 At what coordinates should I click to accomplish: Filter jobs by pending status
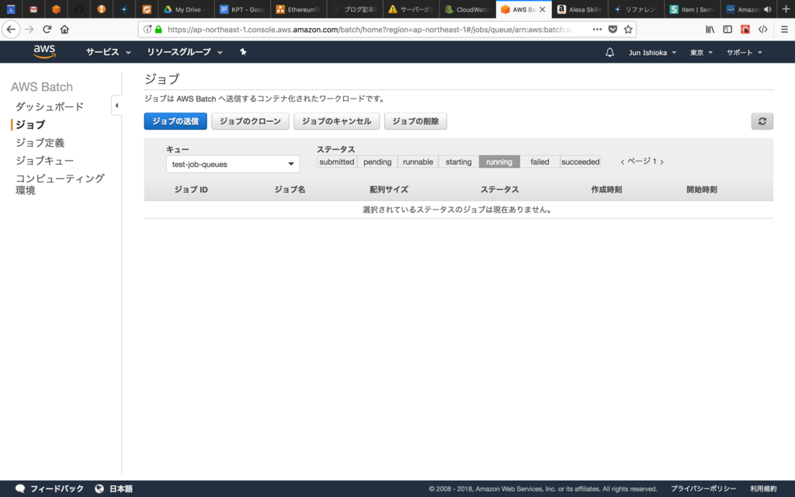[x=377, y=162]
